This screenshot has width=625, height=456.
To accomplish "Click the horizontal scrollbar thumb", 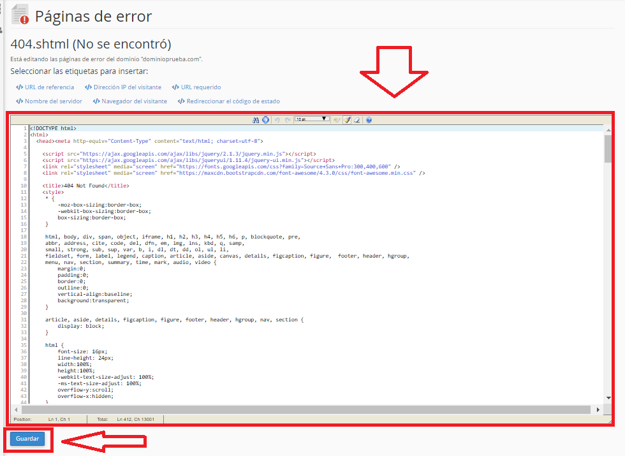I will tap(305, 409).
